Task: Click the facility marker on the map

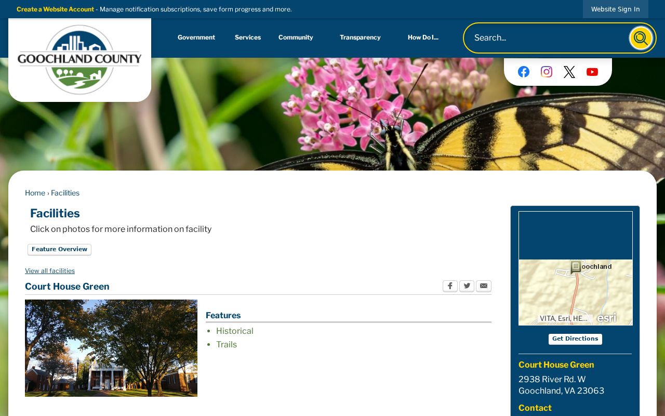Action: 576,267
